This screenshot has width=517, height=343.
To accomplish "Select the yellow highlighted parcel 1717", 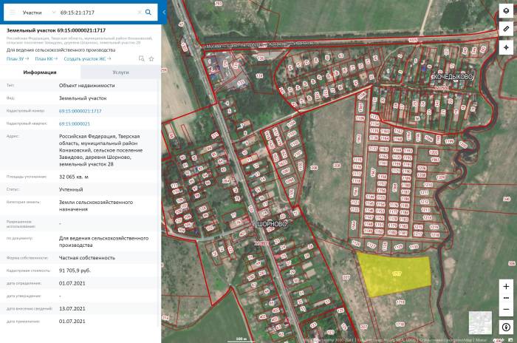I will 396,274.
